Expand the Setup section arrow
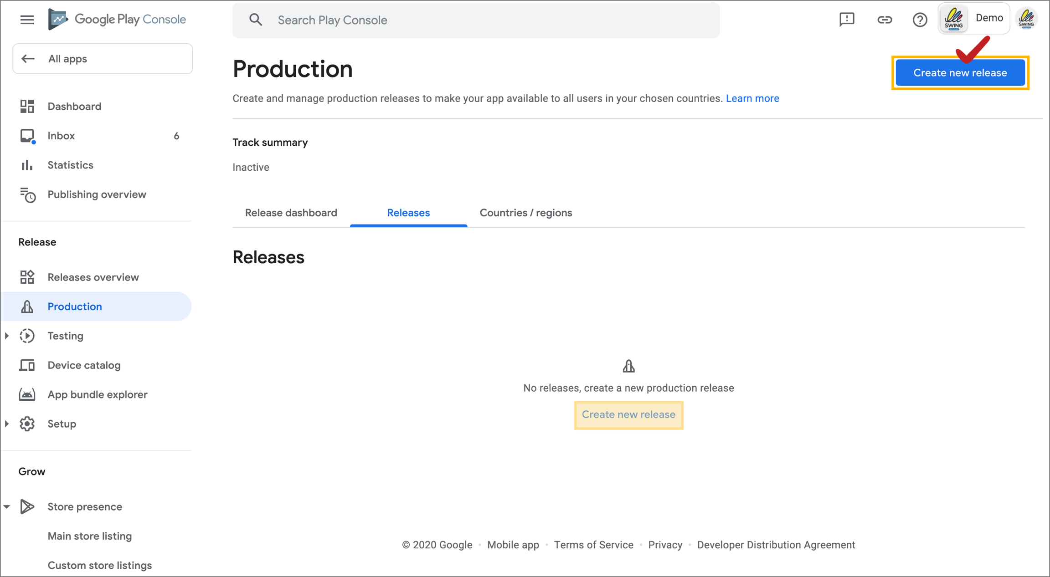The height and width of the screenshot is (577, 1050). [7, 424]
